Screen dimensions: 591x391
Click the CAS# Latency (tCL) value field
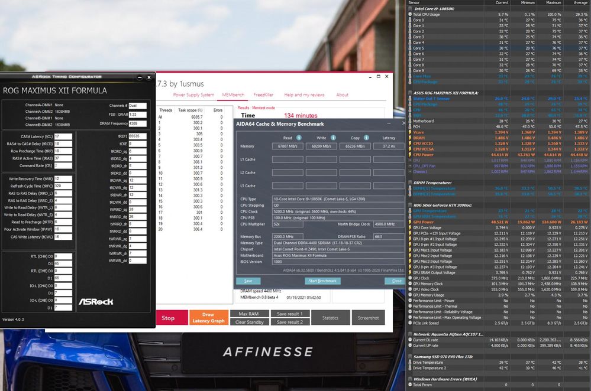63,136
